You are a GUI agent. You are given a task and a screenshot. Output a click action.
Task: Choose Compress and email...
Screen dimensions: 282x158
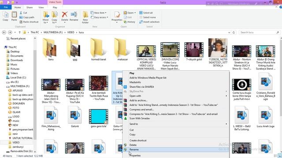pyautogui.click(x=141, y=109)
